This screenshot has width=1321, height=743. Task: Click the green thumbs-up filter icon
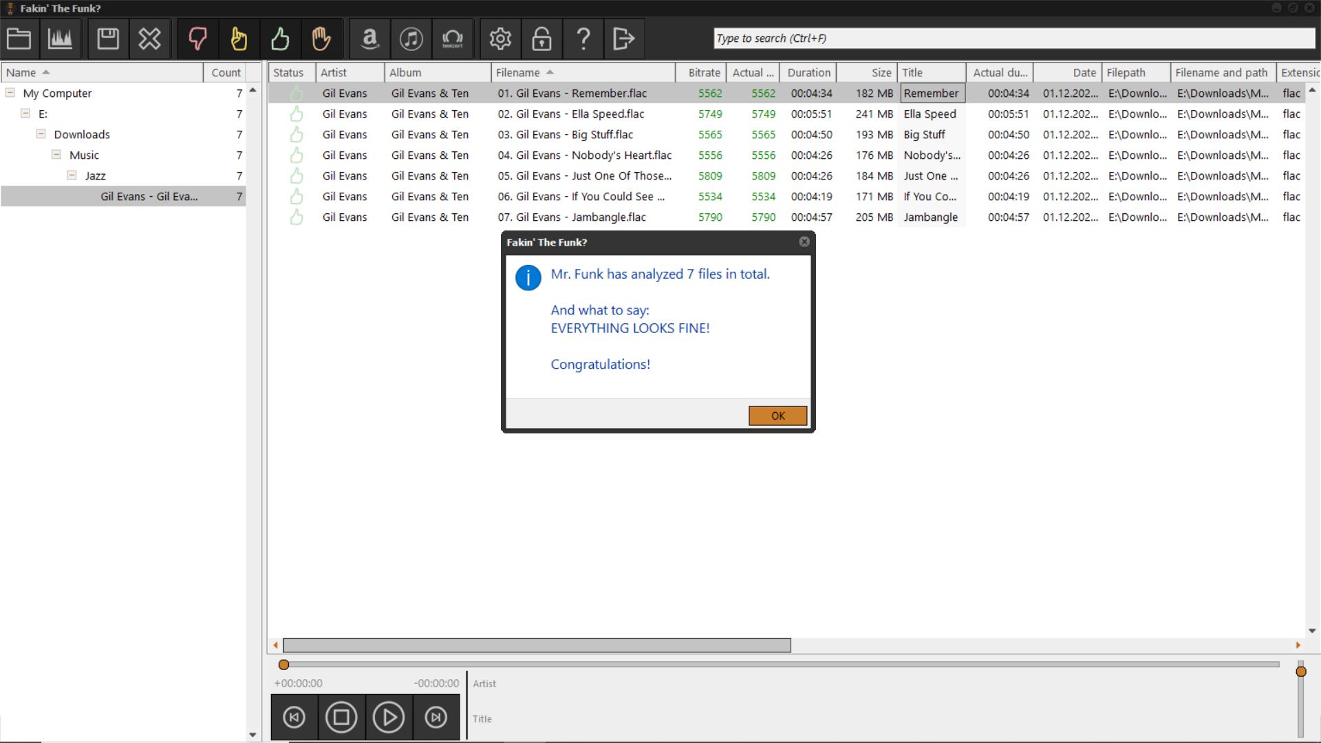[x=280, y=39]
